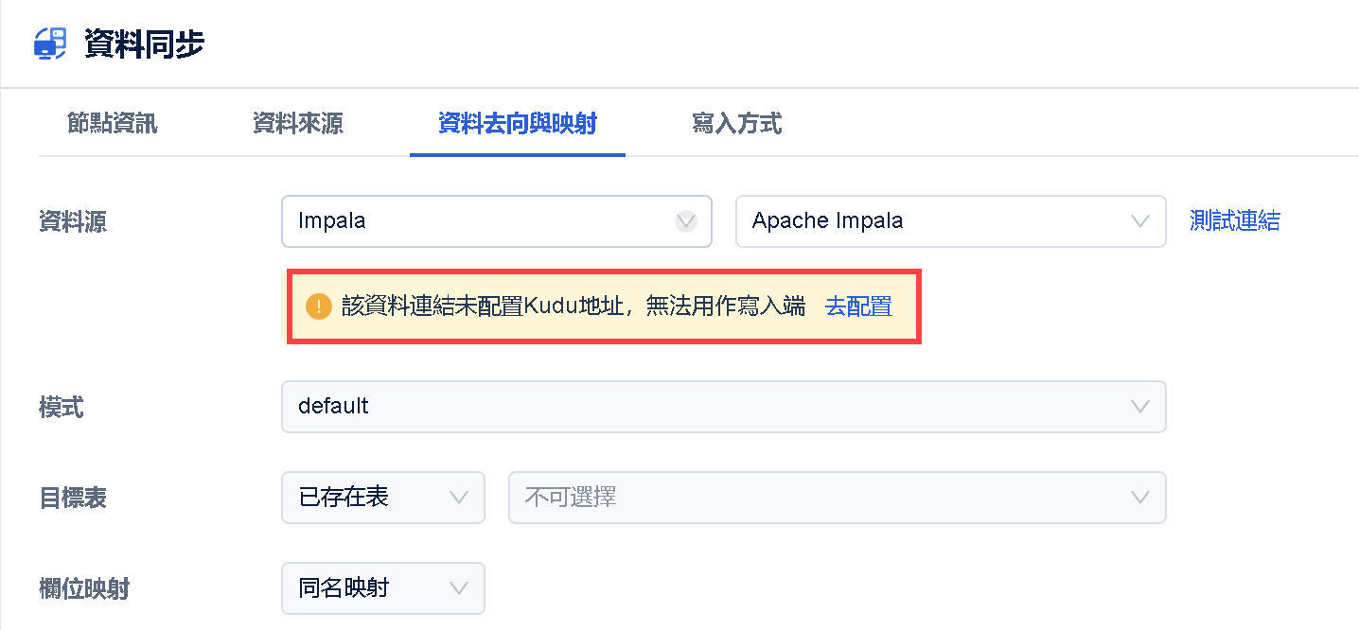Switch to the 節點資訊 tab
Screen dimensions: 1359x630
[113, 123]
